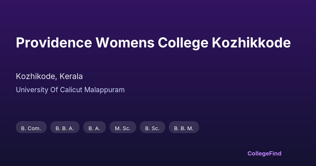Open the University Of Calicut Malappuram link
The width and height of the screenshot is (316, 166).
pyautogui.click(x=70, y=90)
